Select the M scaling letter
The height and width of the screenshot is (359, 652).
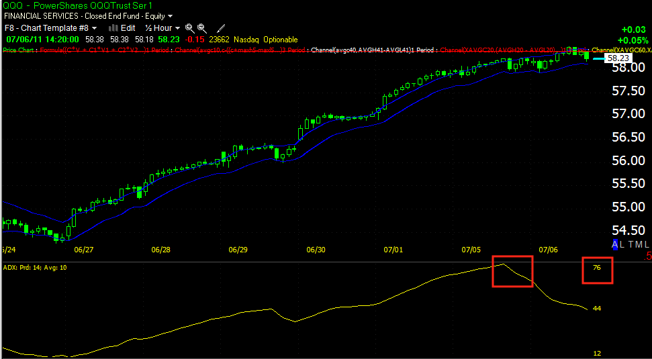click(x=639, y=245)
